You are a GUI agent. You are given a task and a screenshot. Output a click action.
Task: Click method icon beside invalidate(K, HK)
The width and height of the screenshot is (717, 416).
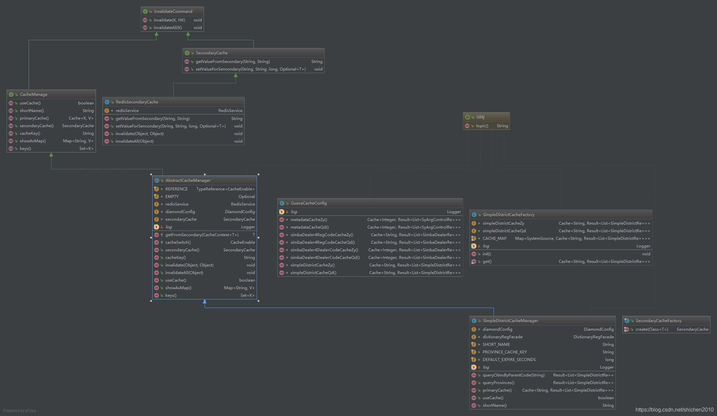[x=145, y=20]
